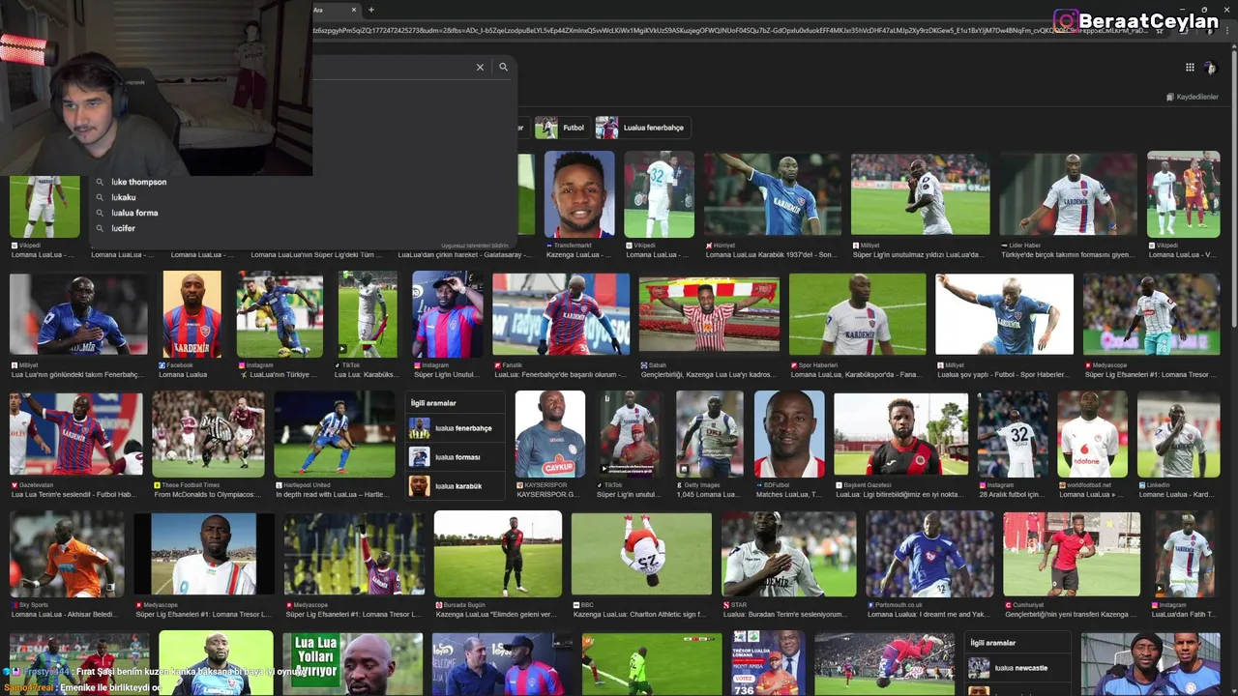Open the Başkent Gazetesi thumbnail
The image size is (1238, 696).
(901, 434)
